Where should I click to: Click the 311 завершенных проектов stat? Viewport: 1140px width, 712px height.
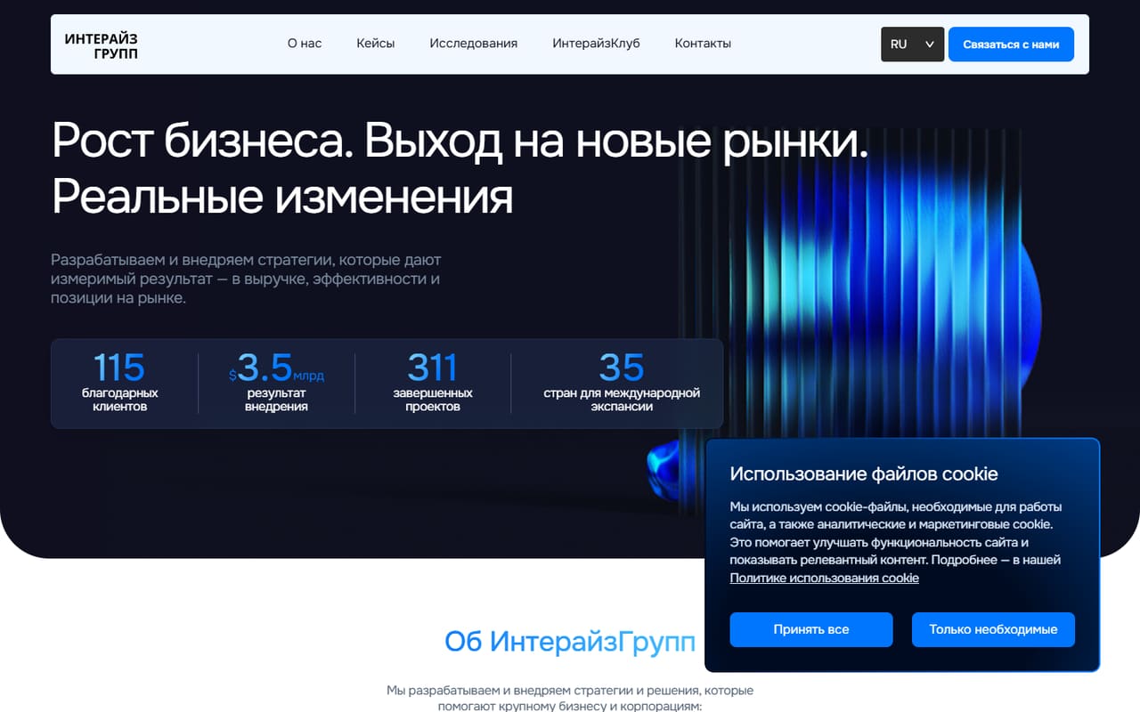click(433, 383)
